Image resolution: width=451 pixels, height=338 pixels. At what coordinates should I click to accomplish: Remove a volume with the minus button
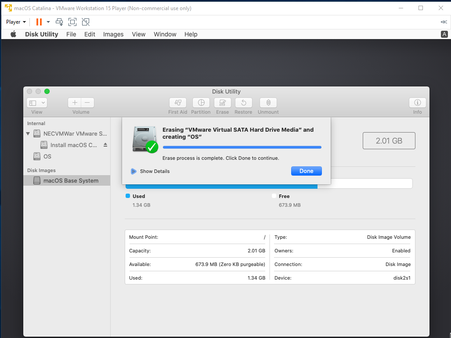tap(87, 103)
